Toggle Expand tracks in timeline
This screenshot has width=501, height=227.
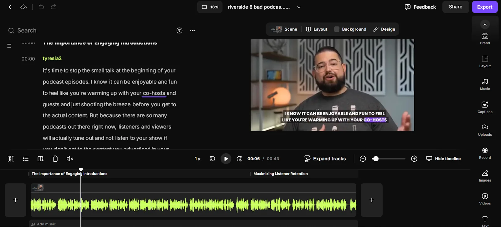(x=325, y=159)
